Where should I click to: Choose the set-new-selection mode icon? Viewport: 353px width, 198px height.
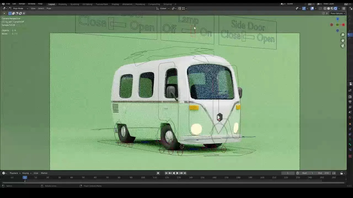(10, 13)
